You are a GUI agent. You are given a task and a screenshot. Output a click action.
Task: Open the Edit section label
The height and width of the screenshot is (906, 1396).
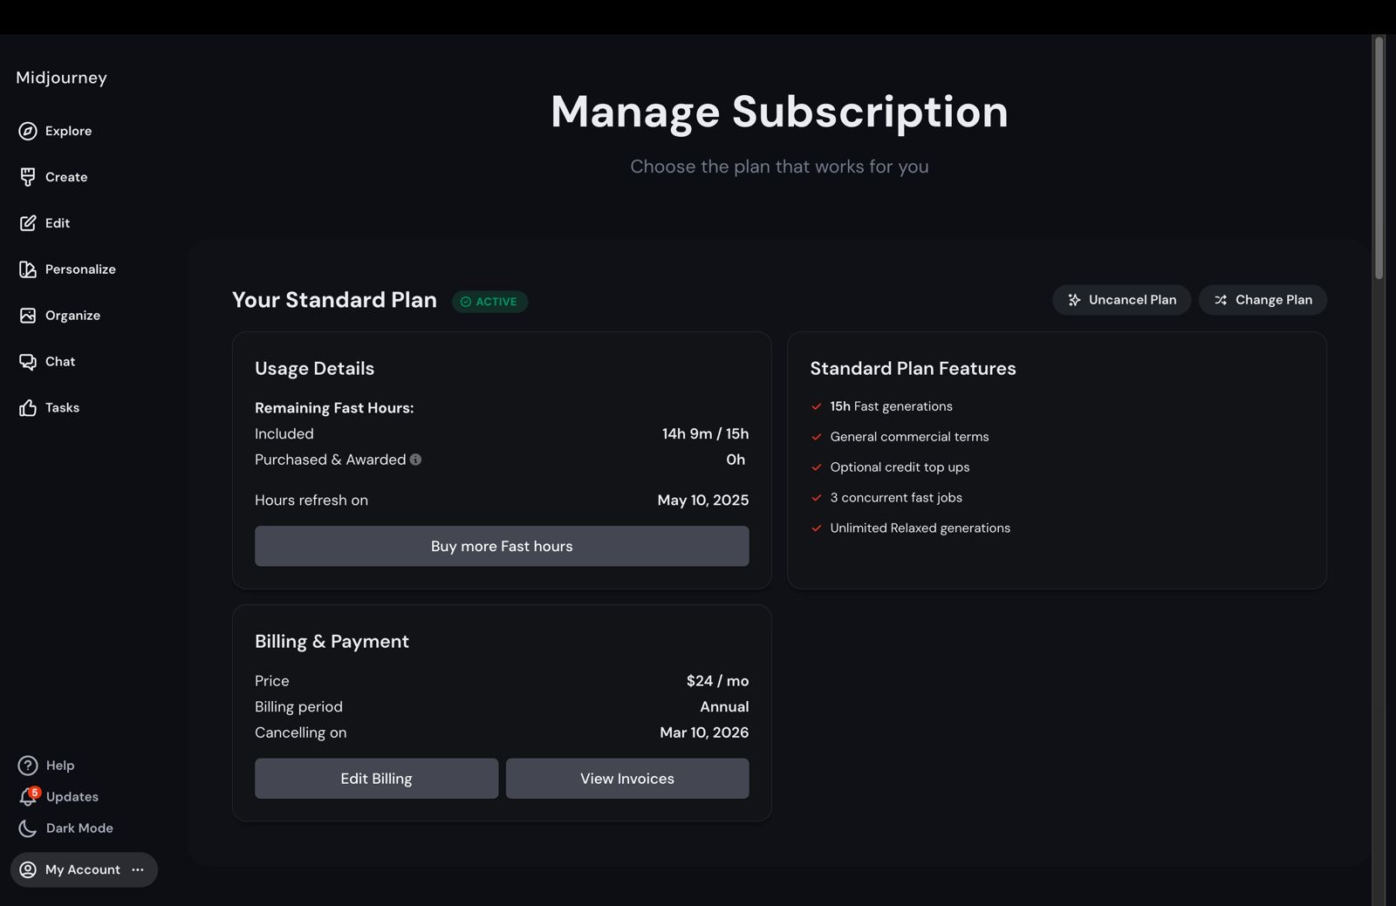tap(58, 223)
